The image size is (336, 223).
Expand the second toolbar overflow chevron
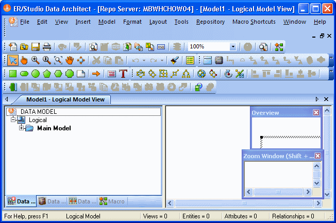(x=331, y=58)
